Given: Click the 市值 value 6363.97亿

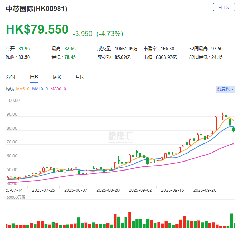Looking at the screenshot, I should click(165, 57).
